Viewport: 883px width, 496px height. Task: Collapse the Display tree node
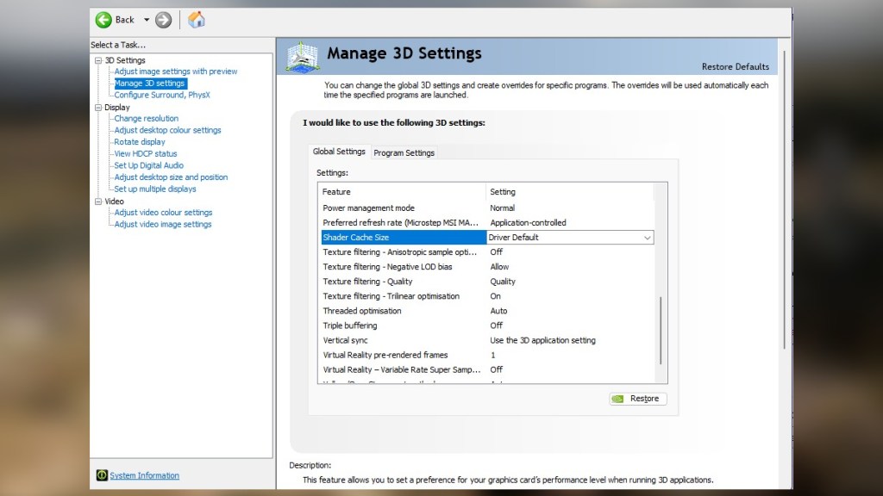click(97, 108)
